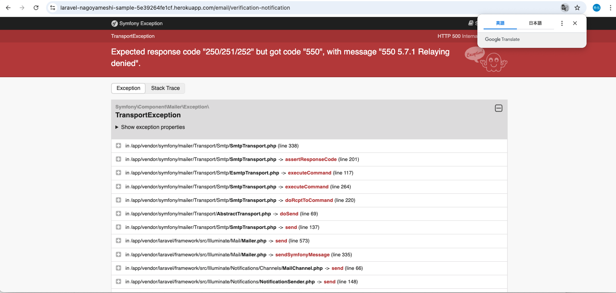The image size is (616, 293).
Task: Expand the assertResponseCode line 201 trace
Action: pyautogui.click(x=118, y=159)
